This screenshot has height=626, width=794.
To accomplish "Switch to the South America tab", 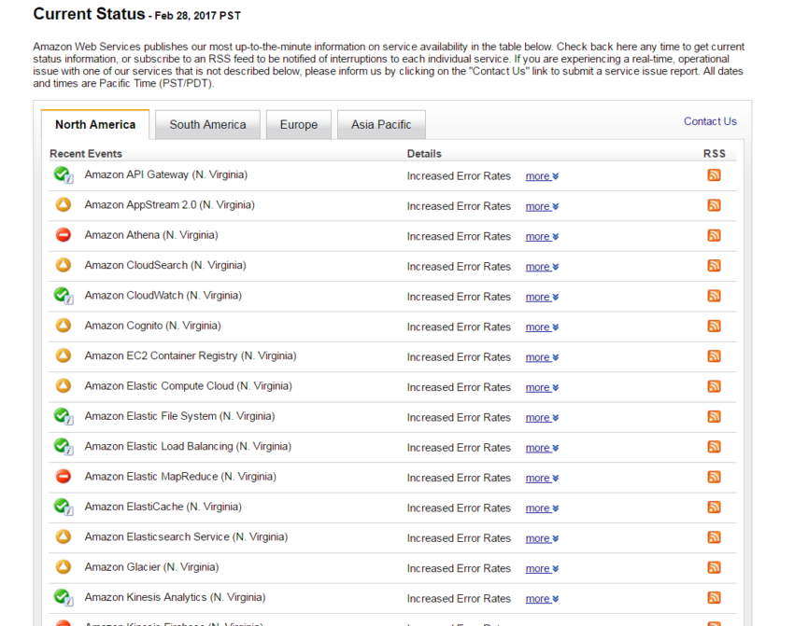I will point(207,125).
